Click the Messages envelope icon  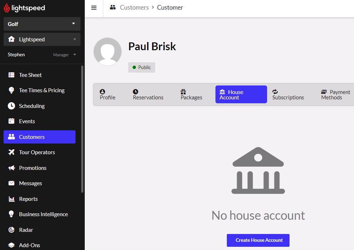point(11,183)
